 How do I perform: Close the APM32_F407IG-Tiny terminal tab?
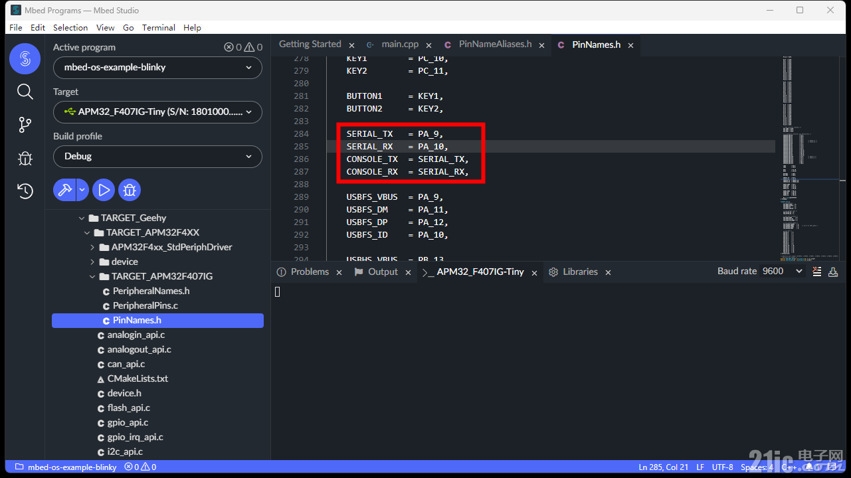click(534, 272)
